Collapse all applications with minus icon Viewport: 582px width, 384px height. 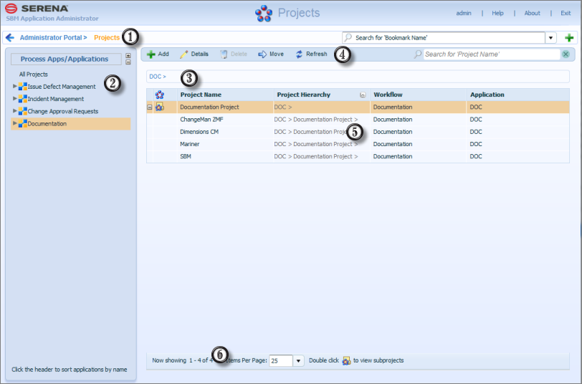128,62
